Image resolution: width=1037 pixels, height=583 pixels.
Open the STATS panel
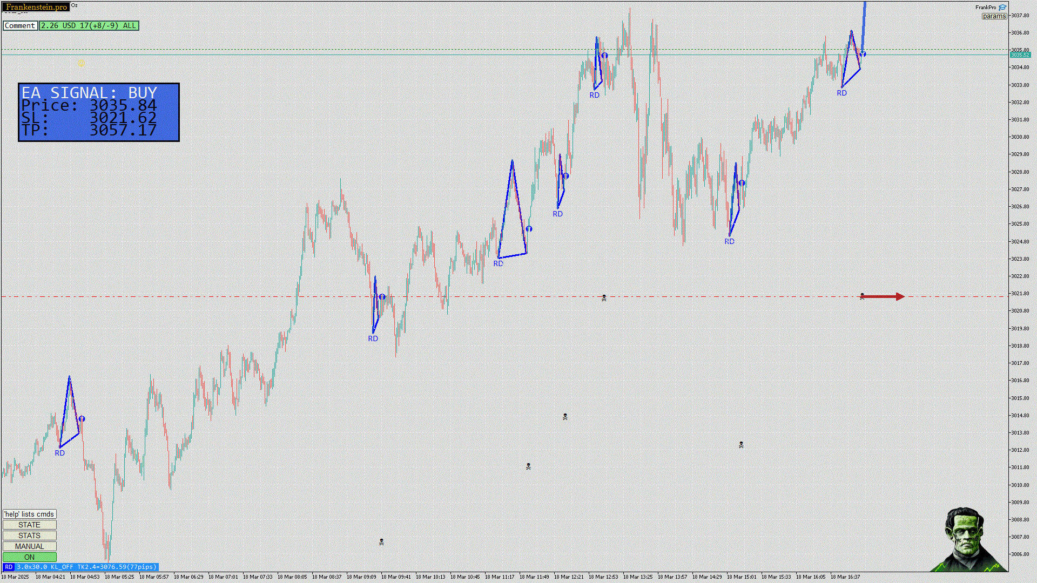coord(29,535)
